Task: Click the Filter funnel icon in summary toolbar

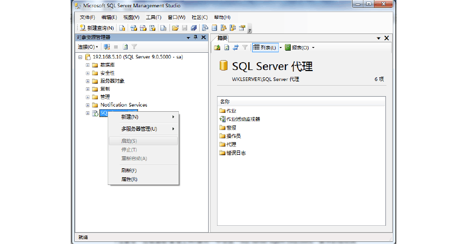Action: click(x=245, y=48)
